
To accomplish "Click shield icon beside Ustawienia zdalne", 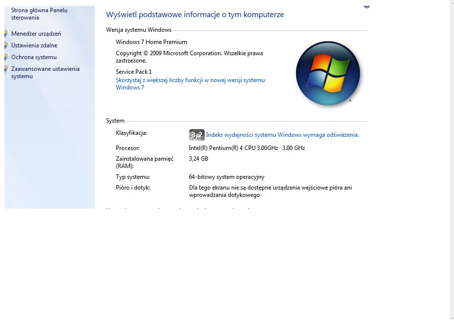I will (6, 45).
